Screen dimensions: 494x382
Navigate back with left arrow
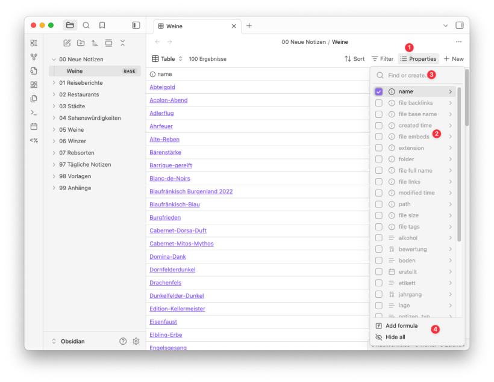coord(157,42)
